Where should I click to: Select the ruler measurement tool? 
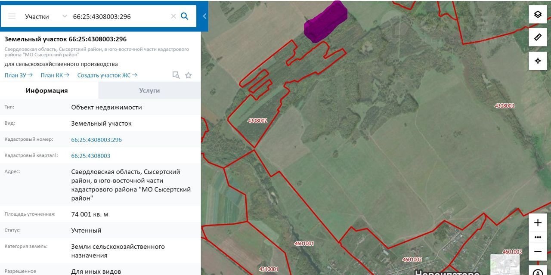point(538,37)
